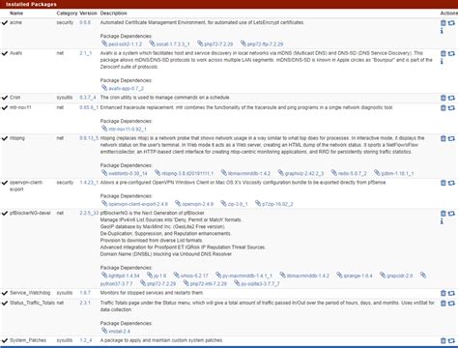Open ntopng version link 0.8.13_5

point(89,138)
